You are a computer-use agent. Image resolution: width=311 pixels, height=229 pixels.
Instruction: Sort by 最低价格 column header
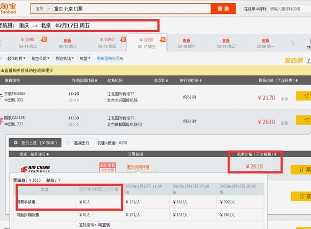point(278,81)
